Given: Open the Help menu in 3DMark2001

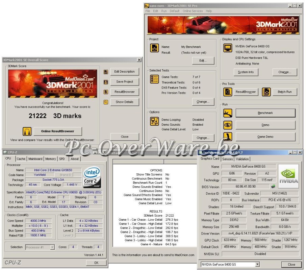Looking at the screenshot, I should (209, 11).
